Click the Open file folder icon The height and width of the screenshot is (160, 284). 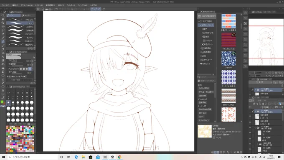pyautogui.click(x=46, y=9)
